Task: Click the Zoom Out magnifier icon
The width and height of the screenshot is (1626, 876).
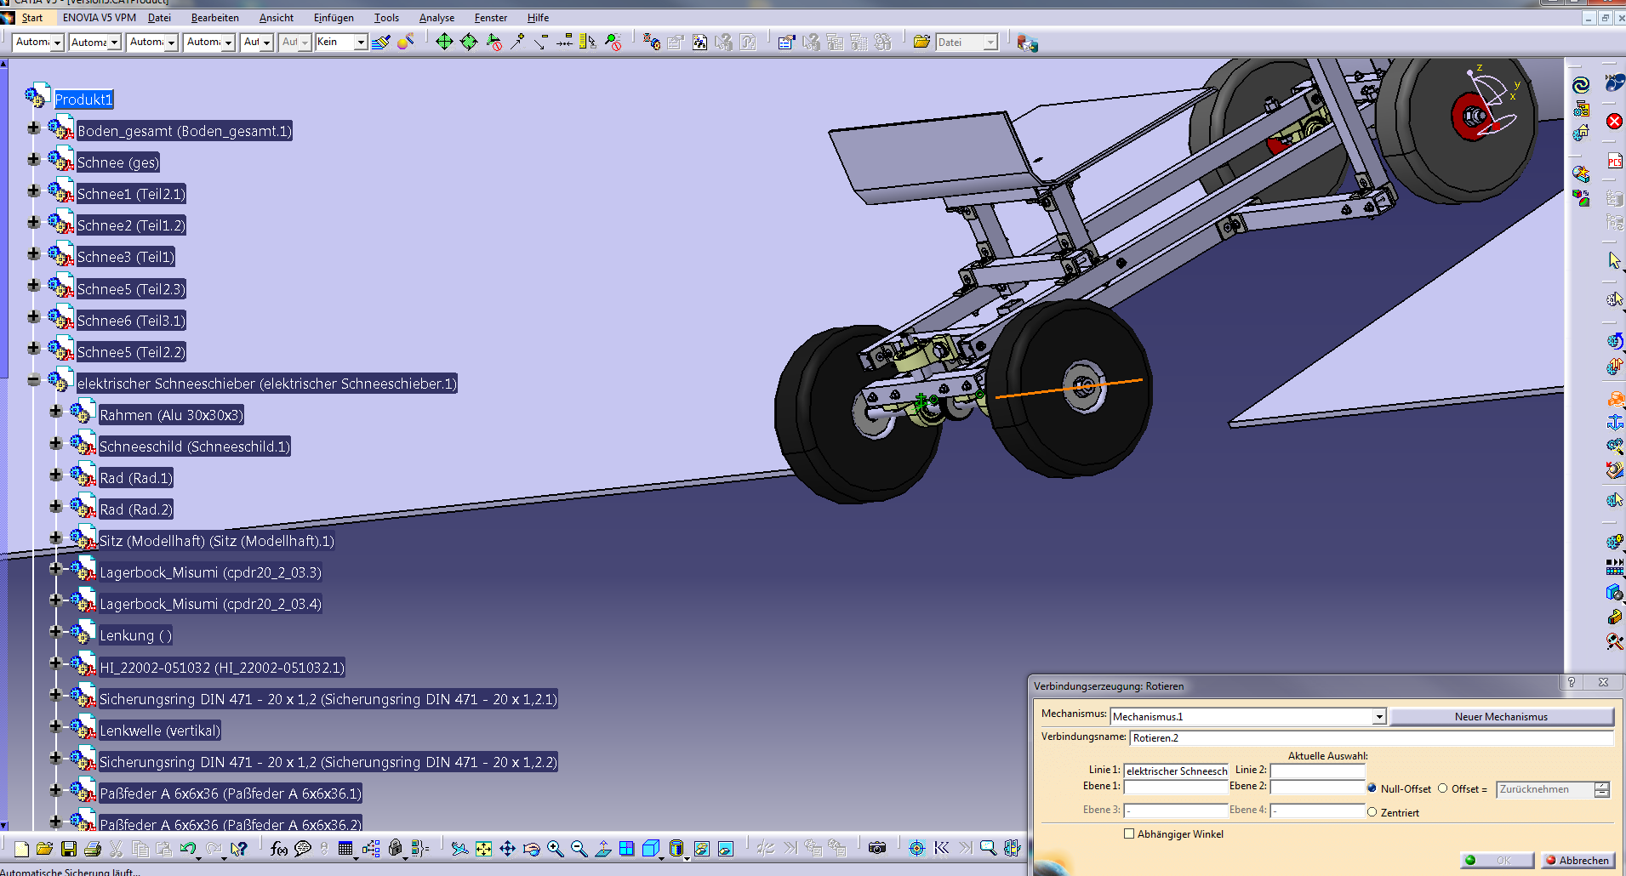Action: click(579, 849)
